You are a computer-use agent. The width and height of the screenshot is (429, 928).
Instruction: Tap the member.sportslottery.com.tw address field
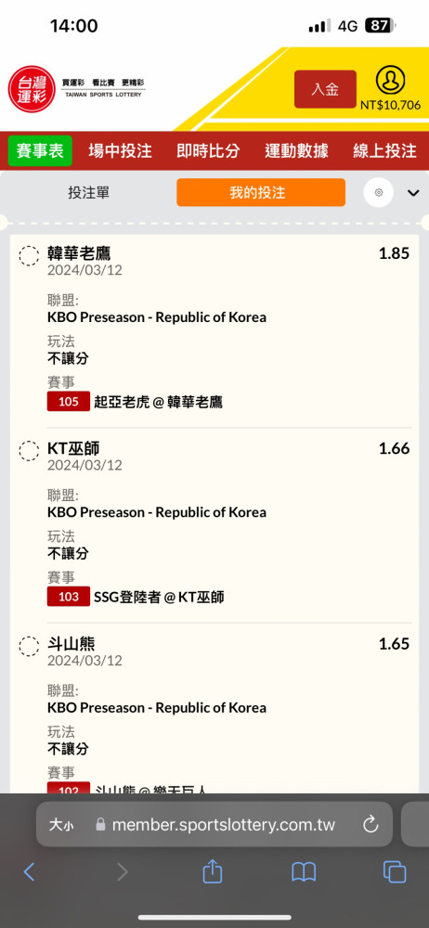(214, 824)
